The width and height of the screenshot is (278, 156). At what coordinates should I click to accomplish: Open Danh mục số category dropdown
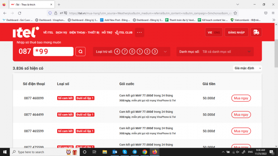(x=215, y=52)
